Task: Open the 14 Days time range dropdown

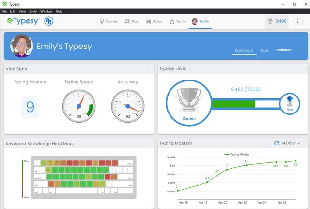Action: [292, 143]
